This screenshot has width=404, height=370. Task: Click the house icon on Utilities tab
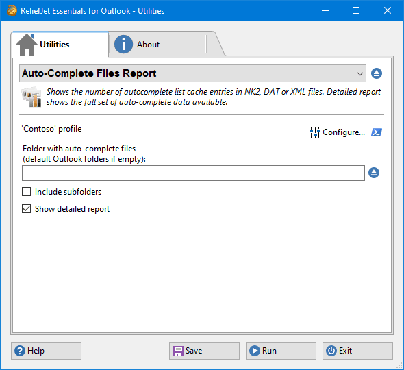(27, 45)
